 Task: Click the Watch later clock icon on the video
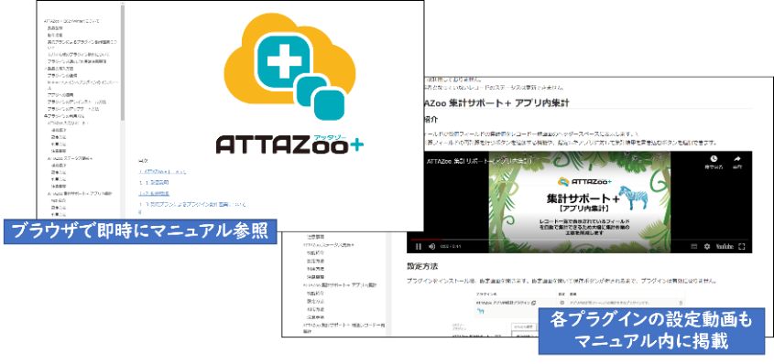click(714, 159)
